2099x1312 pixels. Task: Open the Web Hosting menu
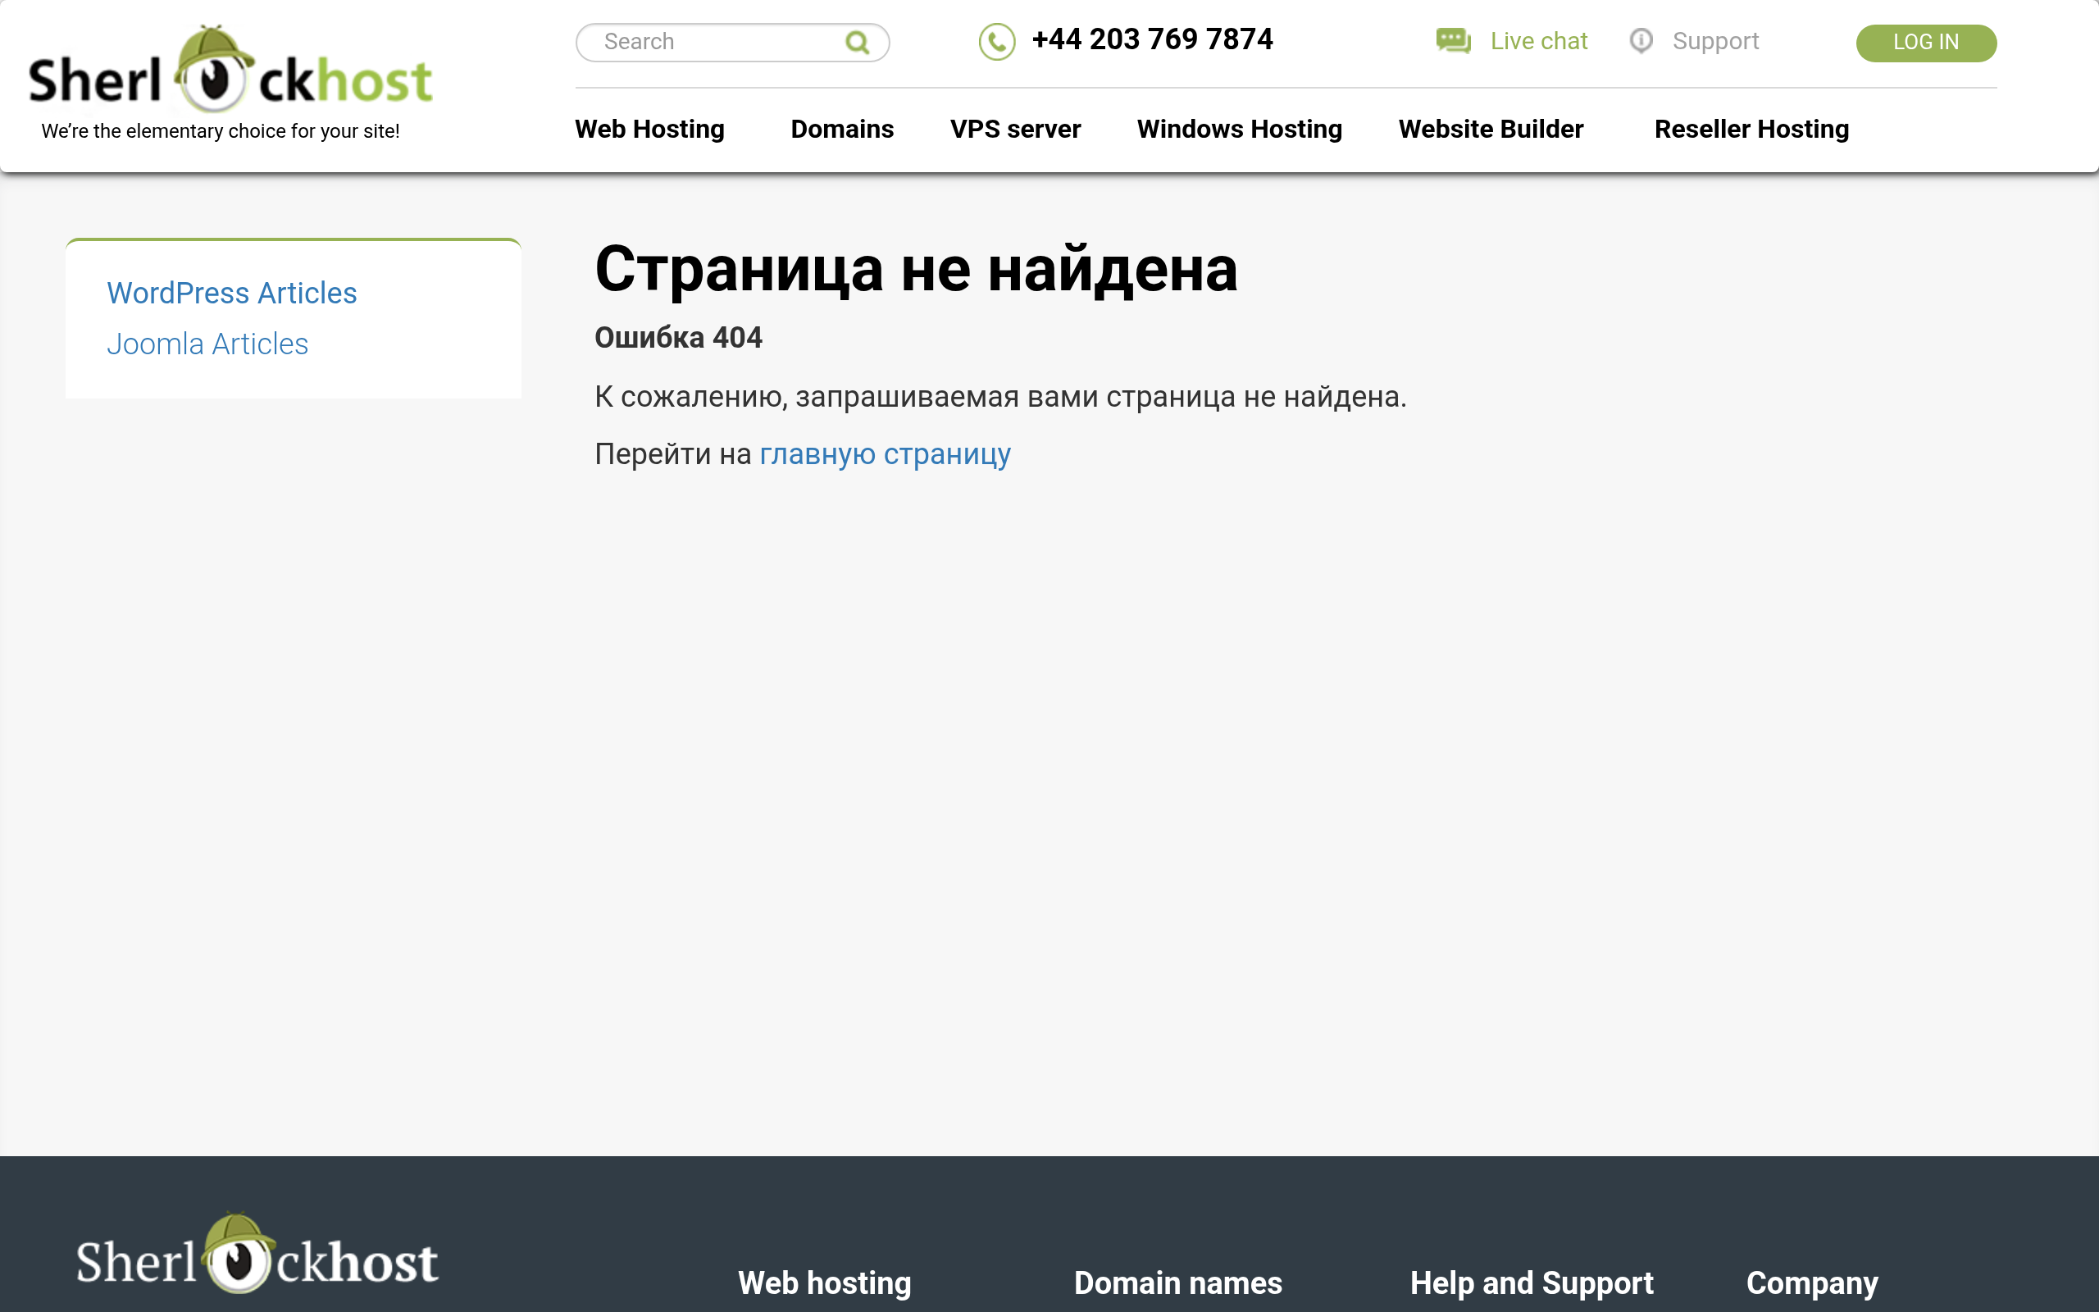pos(649,130)
